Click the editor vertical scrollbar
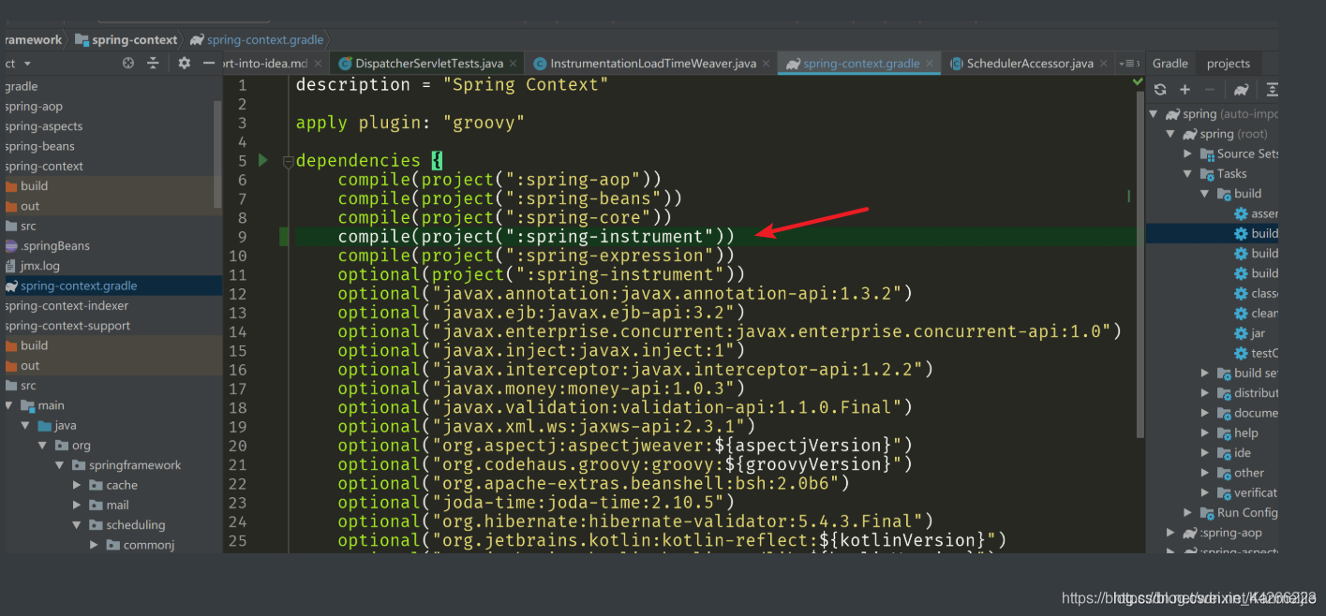This screenshot has height=616, width=1326. pos(1140,262)
